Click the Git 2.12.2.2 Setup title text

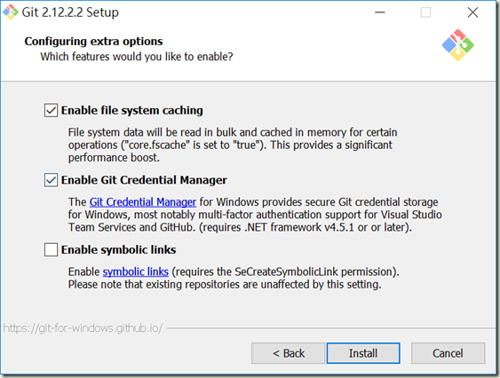[x=70, y=12]
